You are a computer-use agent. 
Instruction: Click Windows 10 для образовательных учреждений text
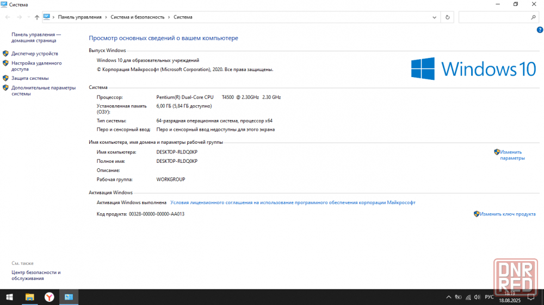(148, 60)
